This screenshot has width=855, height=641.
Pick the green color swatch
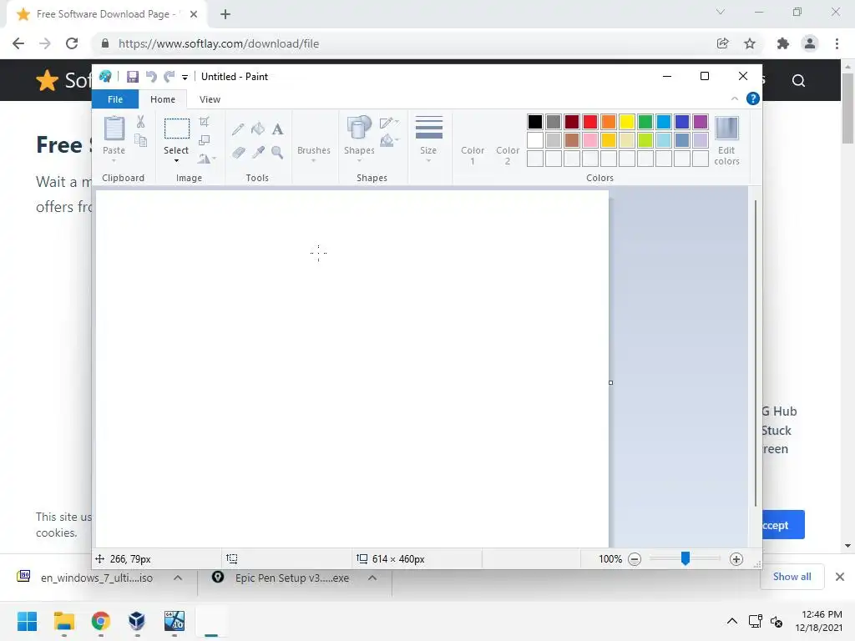[645, 122]
